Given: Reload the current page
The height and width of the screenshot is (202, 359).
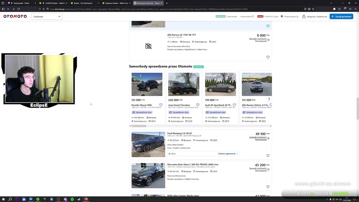Looking at the screenshot, I should click(x=19, y=9).
